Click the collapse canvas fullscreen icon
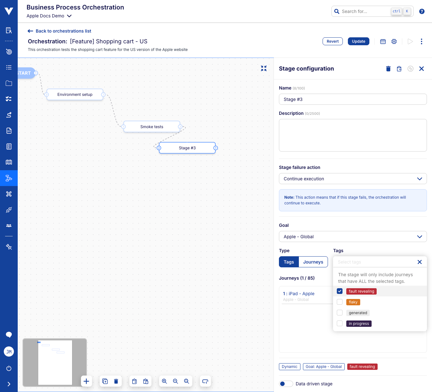The height and width of the screenshot is (392, 432). click(264, 68)
